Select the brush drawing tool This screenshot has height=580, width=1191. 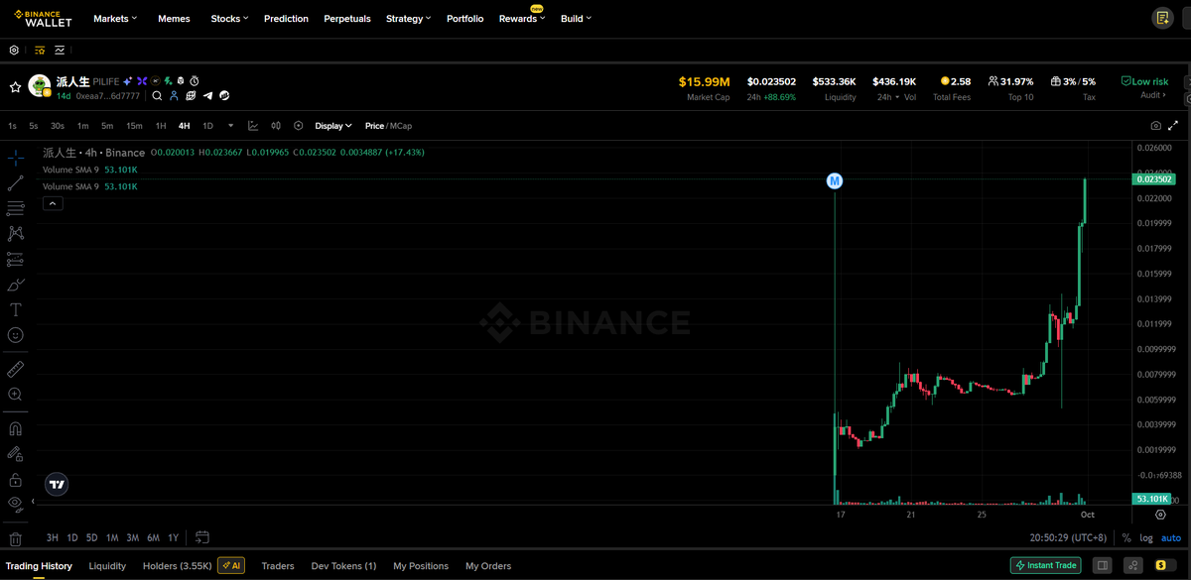click(x=15, y=285)
